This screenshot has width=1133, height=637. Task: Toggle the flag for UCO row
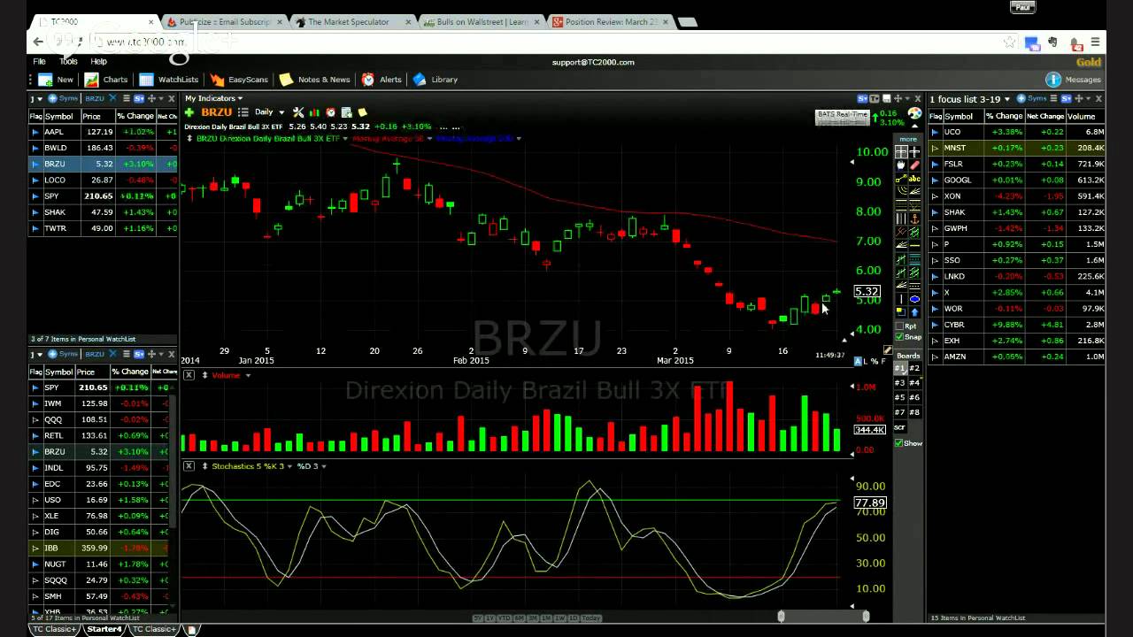pyautogui.click(x=935, y=132)
